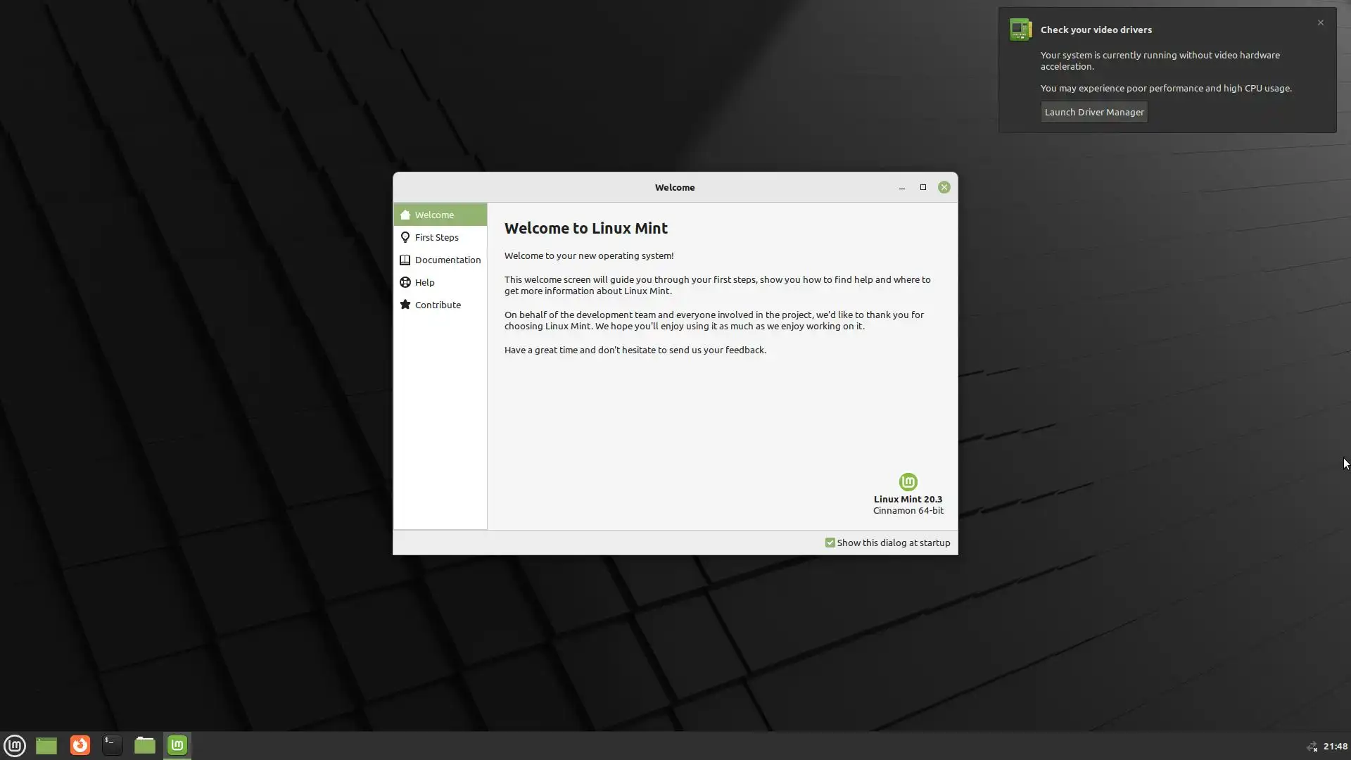Go to the Help section
The height and width of the screenshot is (760, 1351).
(424, 282)
